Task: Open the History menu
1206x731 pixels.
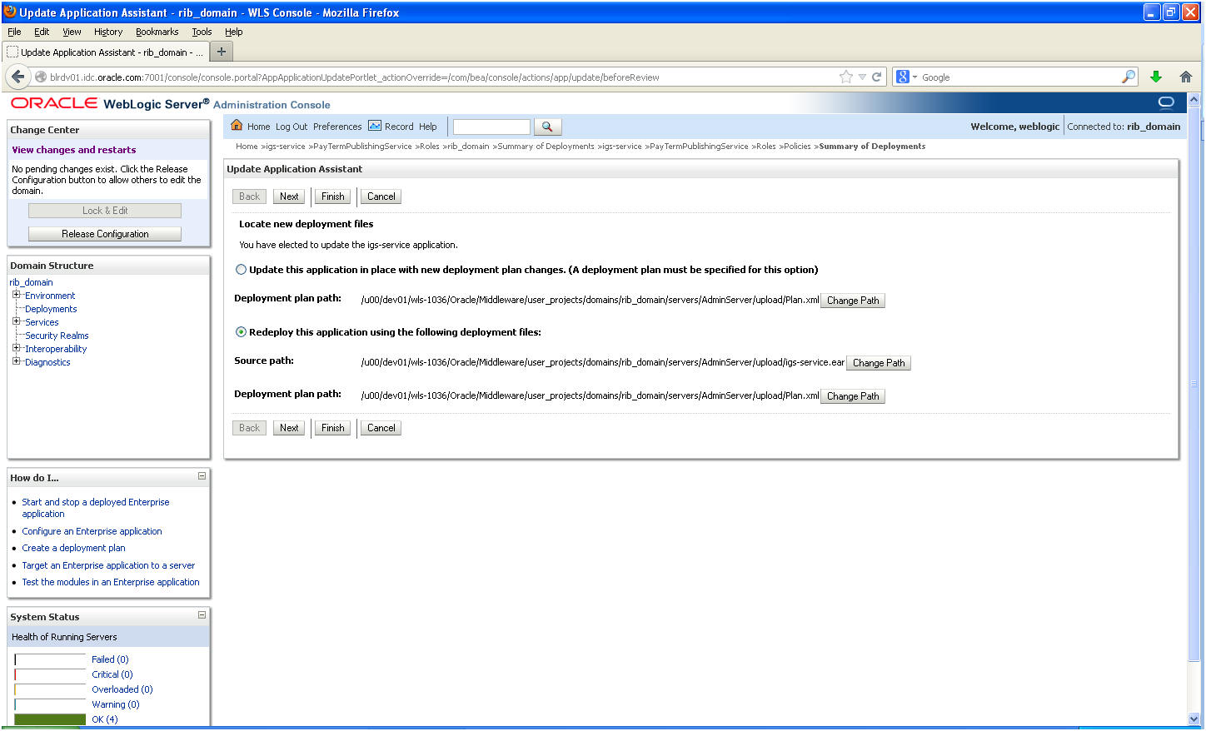Action: pyautogui.click(x=108, y=32)
